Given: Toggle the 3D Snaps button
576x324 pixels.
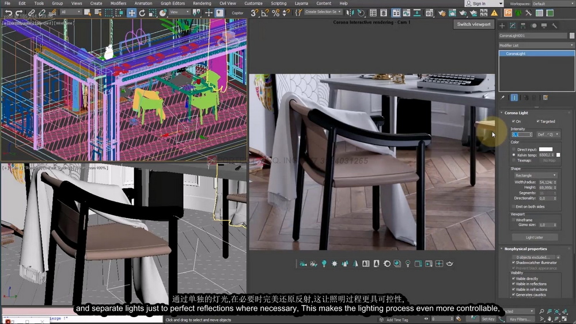Looking at the screenshot, I should pos(254,13).
